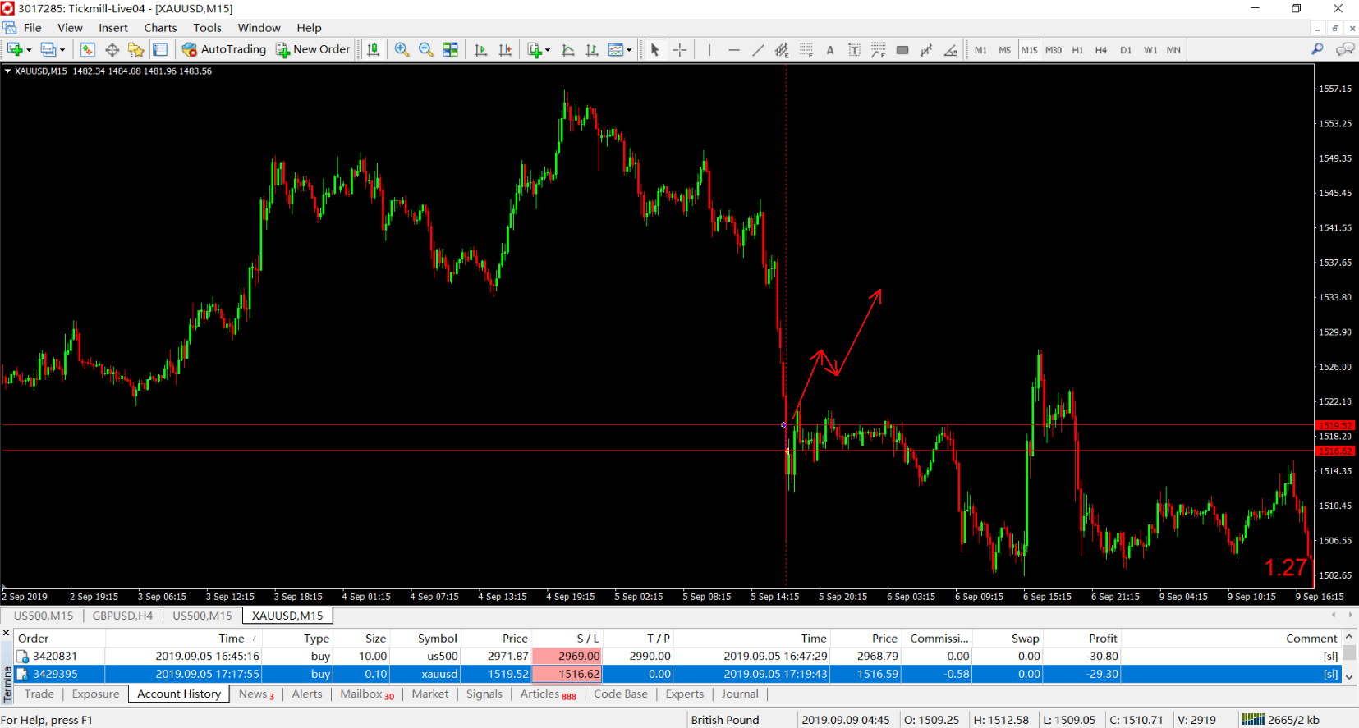
Task: Open the Insert menu
Action: pos(113,28)
